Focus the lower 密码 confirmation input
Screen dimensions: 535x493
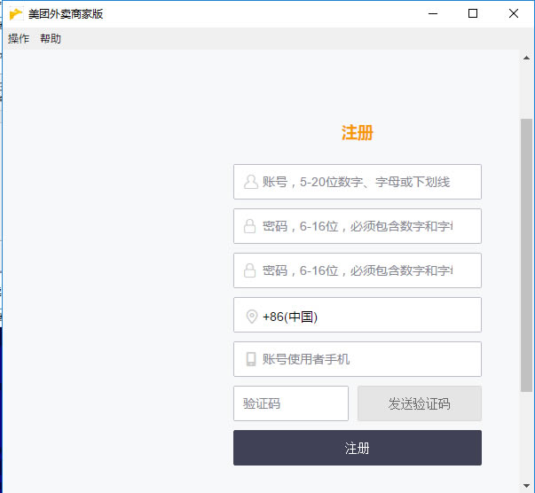368,270
